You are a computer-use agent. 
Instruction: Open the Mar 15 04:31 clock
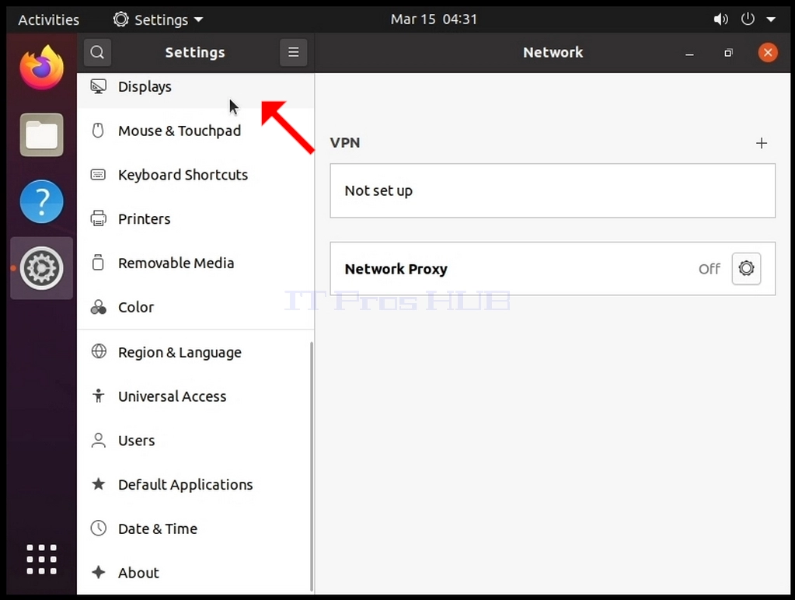point(434,19)
